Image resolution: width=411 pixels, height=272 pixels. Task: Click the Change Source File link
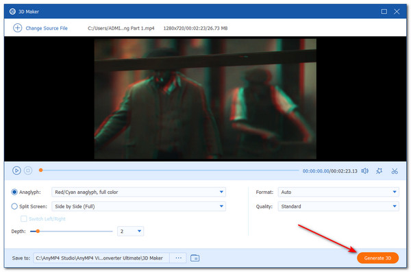47,28
